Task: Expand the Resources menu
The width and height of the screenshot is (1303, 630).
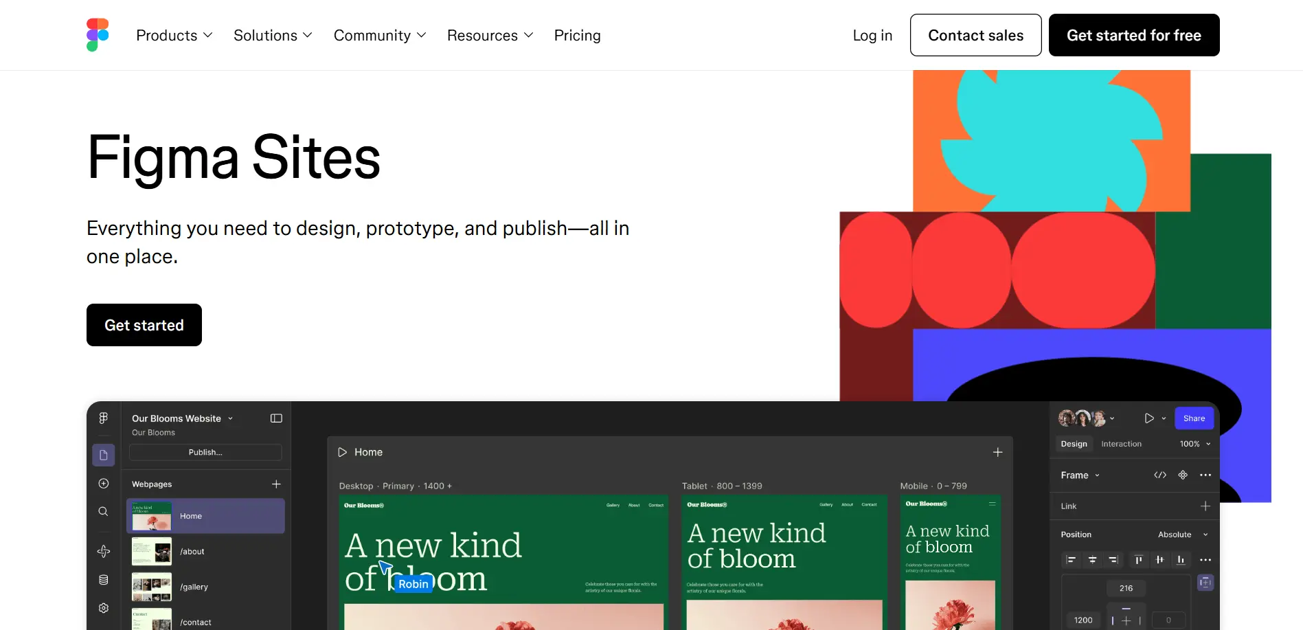Action: 490,35
